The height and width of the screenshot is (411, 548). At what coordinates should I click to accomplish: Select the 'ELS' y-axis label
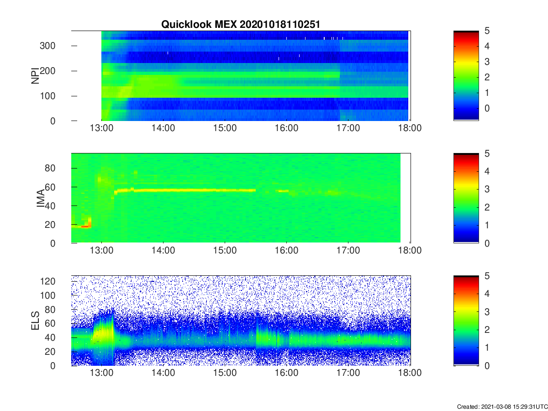(x=35, y=321)
